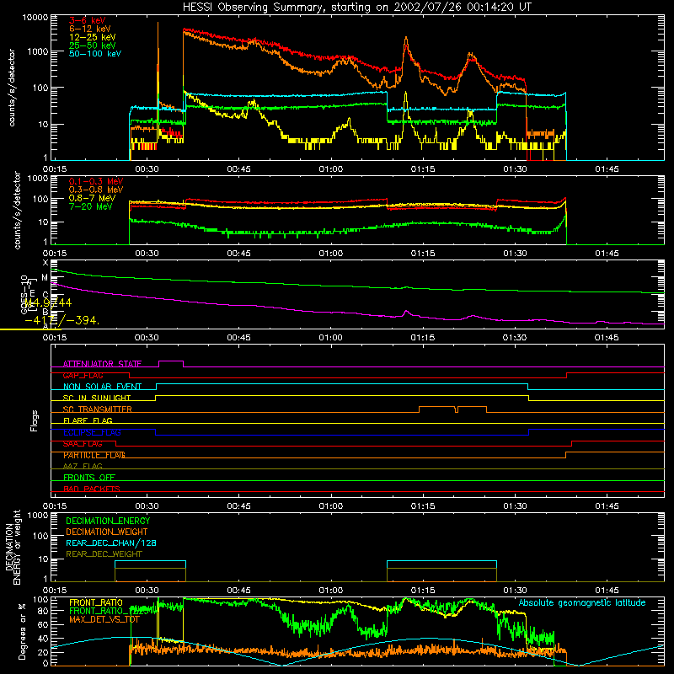Click the green FRONTS_OFF label
This screenshot has width=674, height=674.
(x=89, y=478)
